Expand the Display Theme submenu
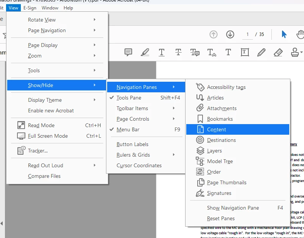This screenshot has width=304, height=238. pos(57,100)
